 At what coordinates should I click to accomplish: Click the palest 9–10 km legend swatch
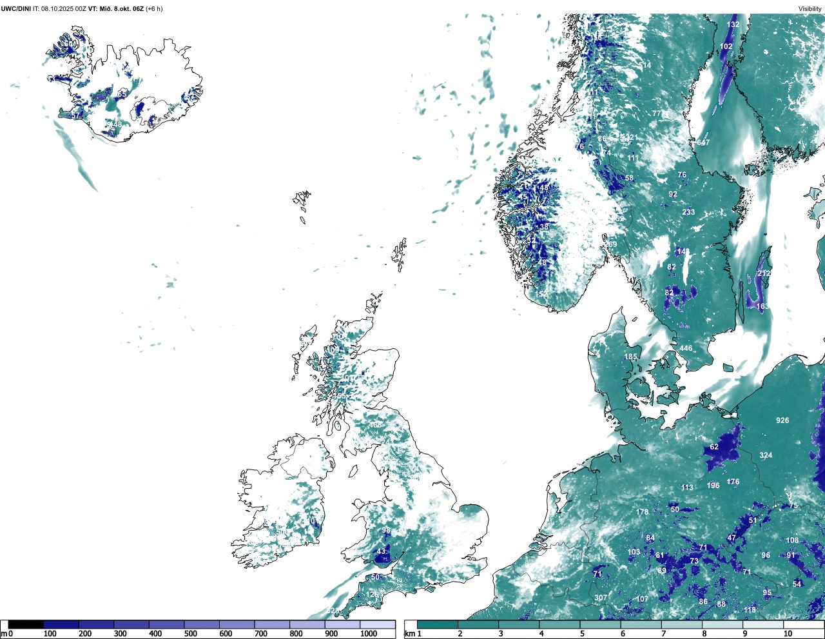coord(764,624)
